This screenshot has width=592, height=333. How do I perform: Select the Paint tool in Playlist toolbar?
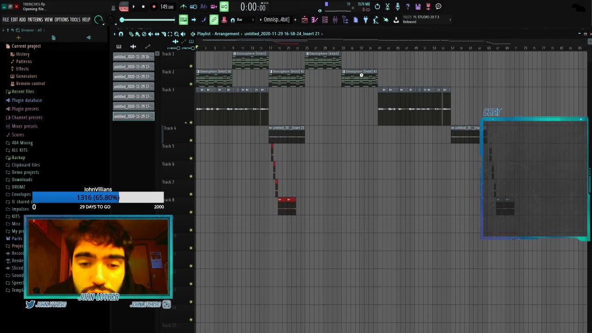coord(137,34)
